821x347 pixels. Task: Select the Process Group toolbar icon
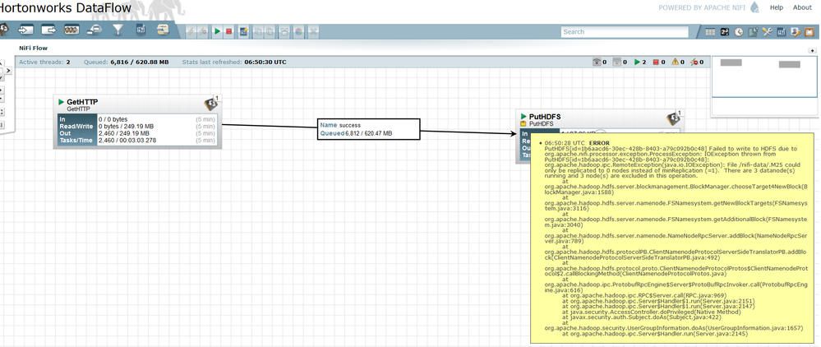pos(72,30)
